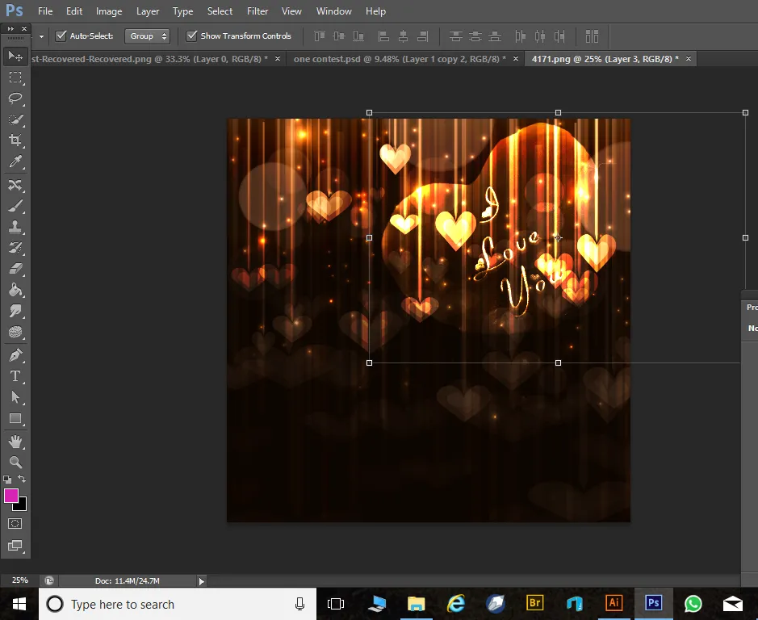Expand the tools panel to two columns

click(10, 29)
